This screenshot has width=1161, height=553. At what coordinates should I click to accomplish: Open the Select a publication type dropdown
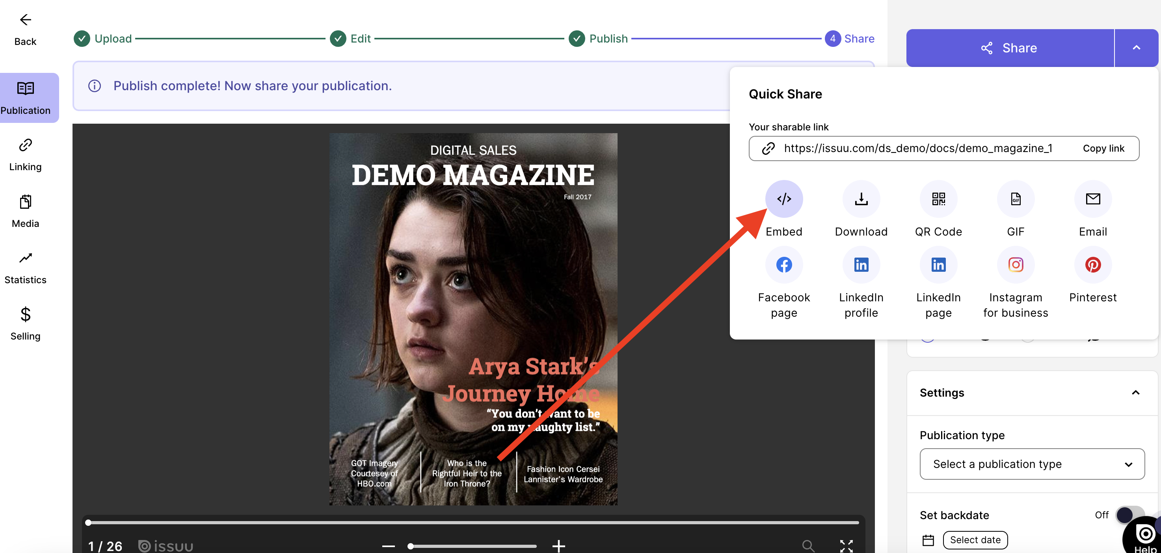(x=1032, y=464)
